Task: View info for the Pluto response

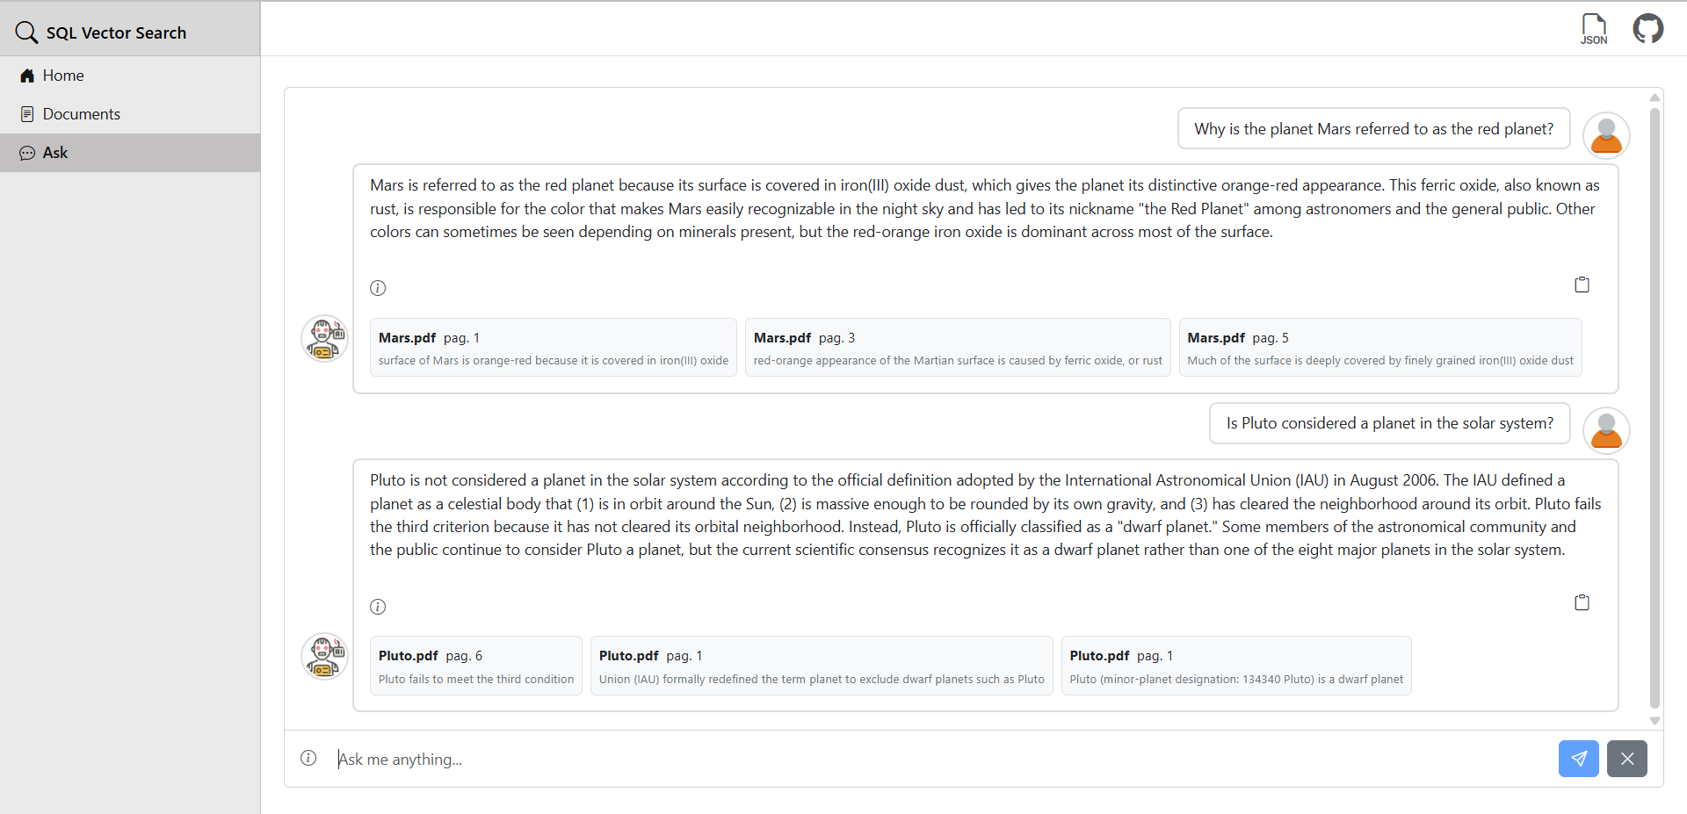Action: 378,606
